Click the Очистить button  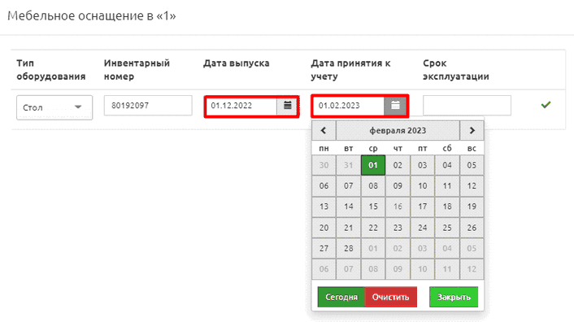click(x=390, y=297)
